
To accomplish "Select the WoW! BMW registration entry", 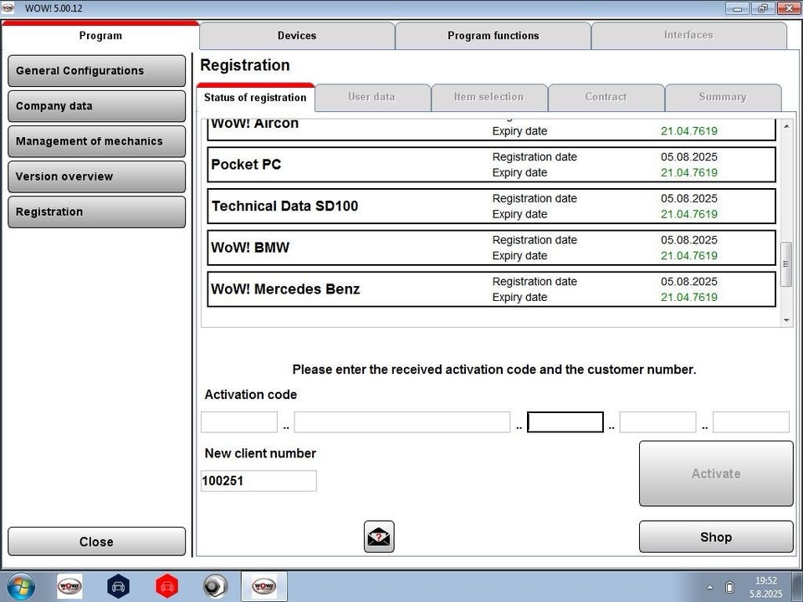I will [x=491, y=247].
